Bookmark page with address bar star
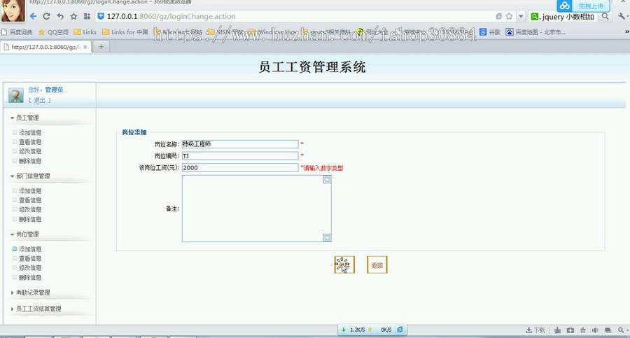The width and height of the screenshot is (630, 338). [509, 16]
